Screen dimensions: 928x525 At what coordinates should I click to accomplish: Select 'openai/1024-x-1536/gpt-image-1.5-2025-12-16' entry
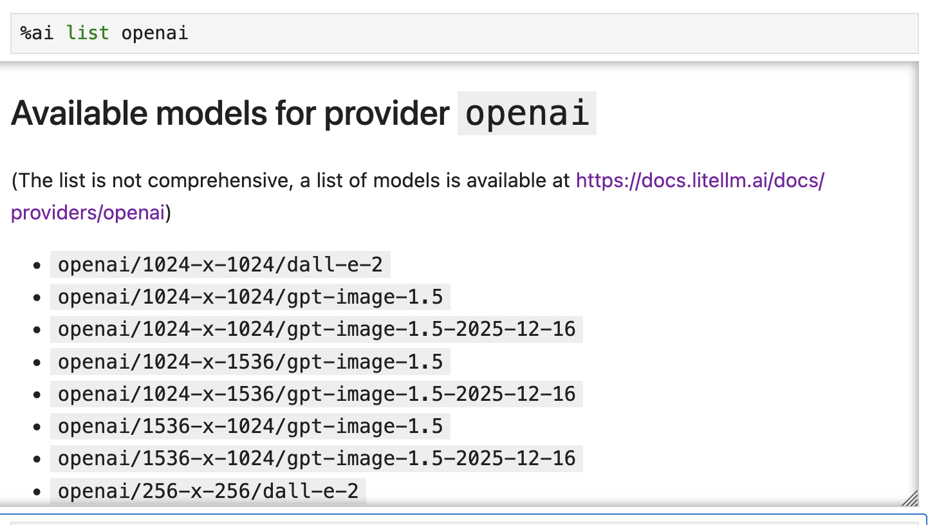[x=317, y=394]
